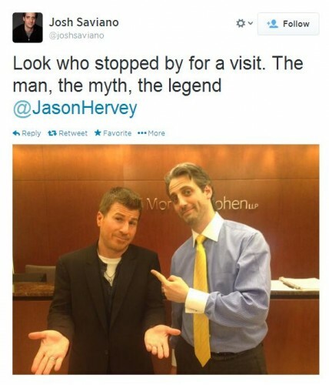This screenshot has height=385, width=329.
Task: Click the @ symbol of JasonHervey mention
Action: [22, 109]
